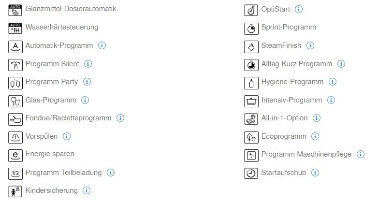Click the Vorspülen spray icon
This screenshot has height=203, width=378.
click(x=15, y=137)
